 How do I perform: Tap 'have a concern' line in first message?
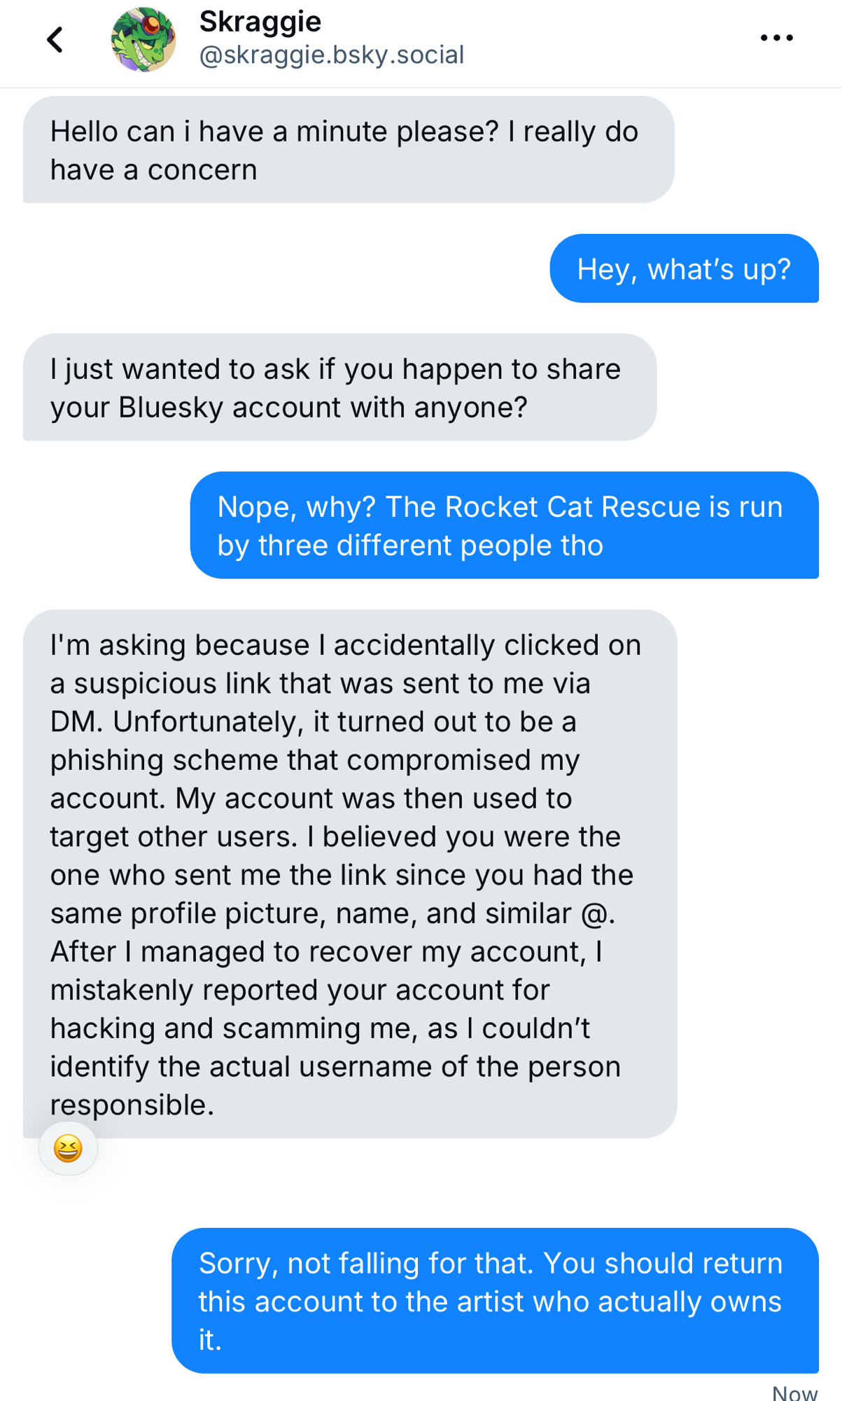[x=153, y=170]
